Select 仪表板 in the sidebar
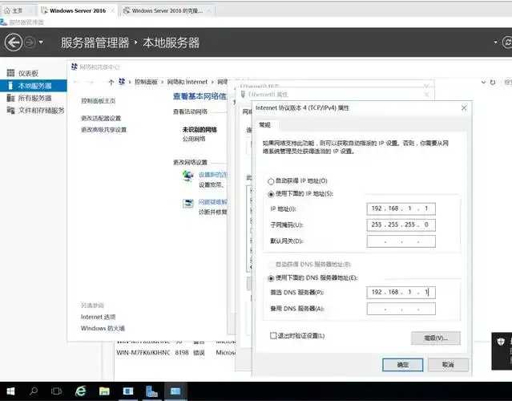The width and height of the screenshot is (512, 401). (28, 74)
